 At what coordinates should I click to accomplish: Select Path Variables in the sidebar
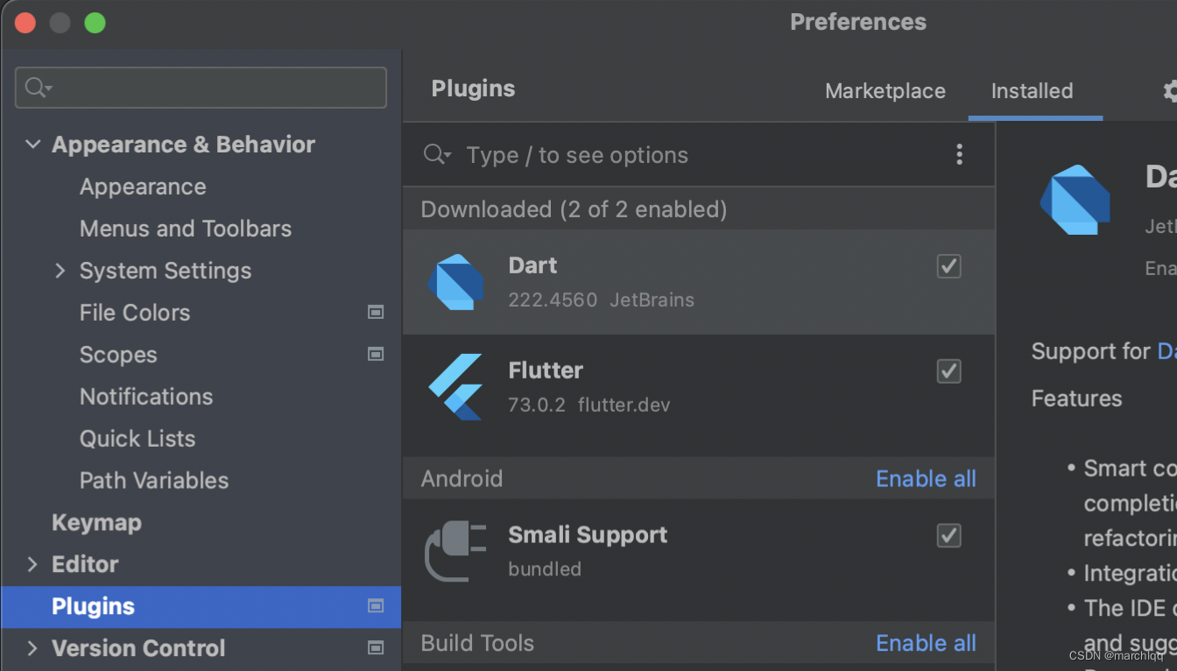pos(154,481)
